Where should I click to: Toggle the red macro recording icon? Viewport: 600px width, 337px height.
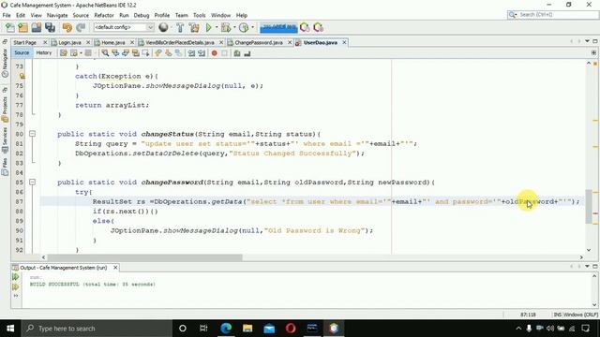click(x=215, y=53)
